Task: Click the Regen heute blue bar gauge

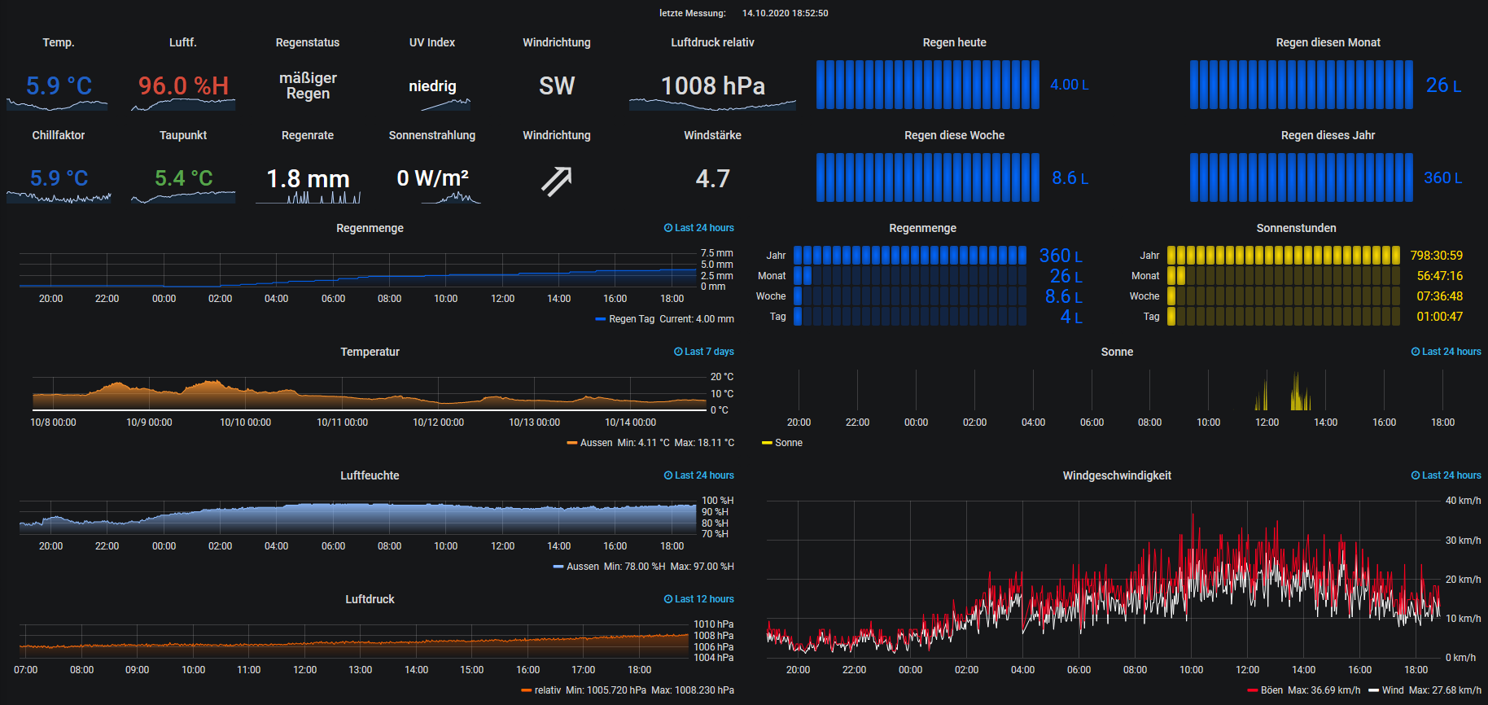Action: 928,85
